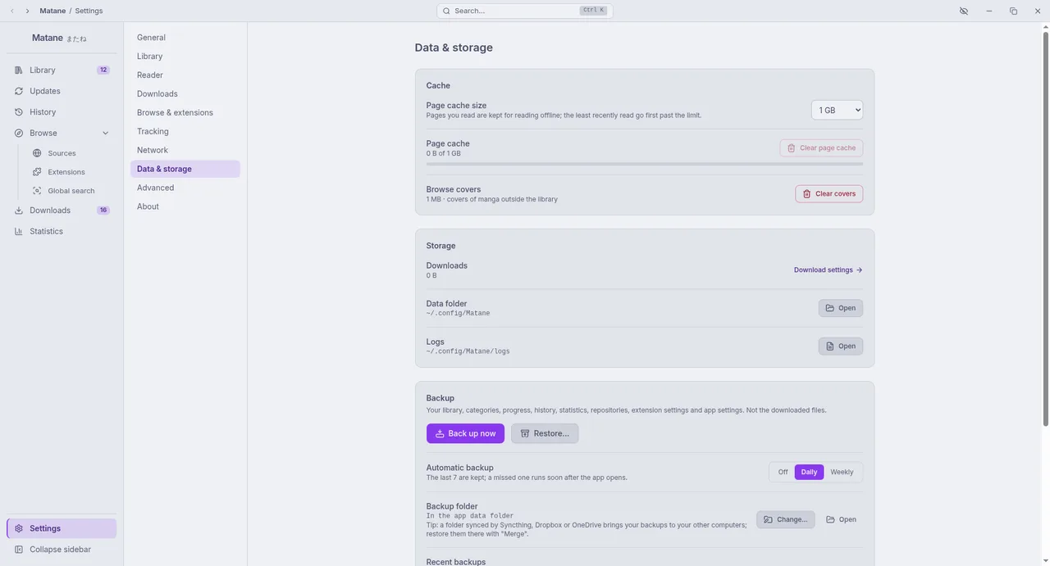Click the Downloads count badge 16
This screenshot has height=566, width=1050.
point(103,211)
